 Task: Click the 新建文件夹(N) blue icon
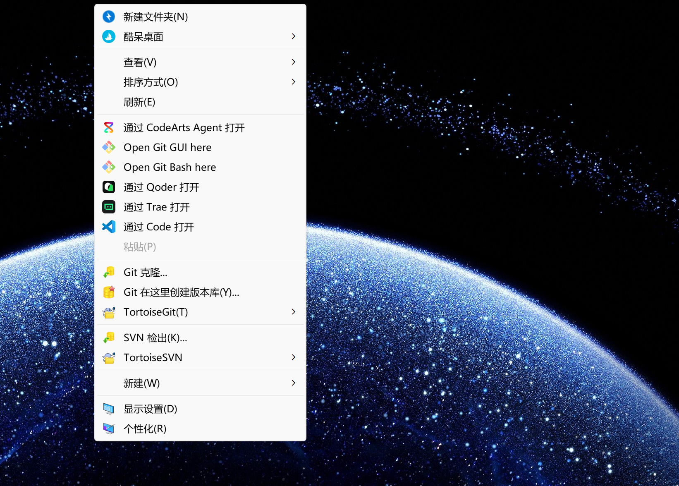point(109,17)
